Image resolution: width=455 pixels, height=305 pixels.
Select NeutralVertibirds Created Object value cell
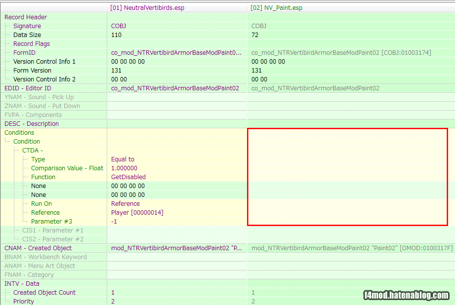pos(176,248)
